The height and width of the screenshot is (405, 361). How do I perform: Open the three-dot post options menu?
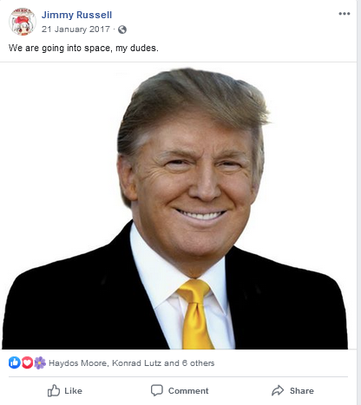click(345, 14)
